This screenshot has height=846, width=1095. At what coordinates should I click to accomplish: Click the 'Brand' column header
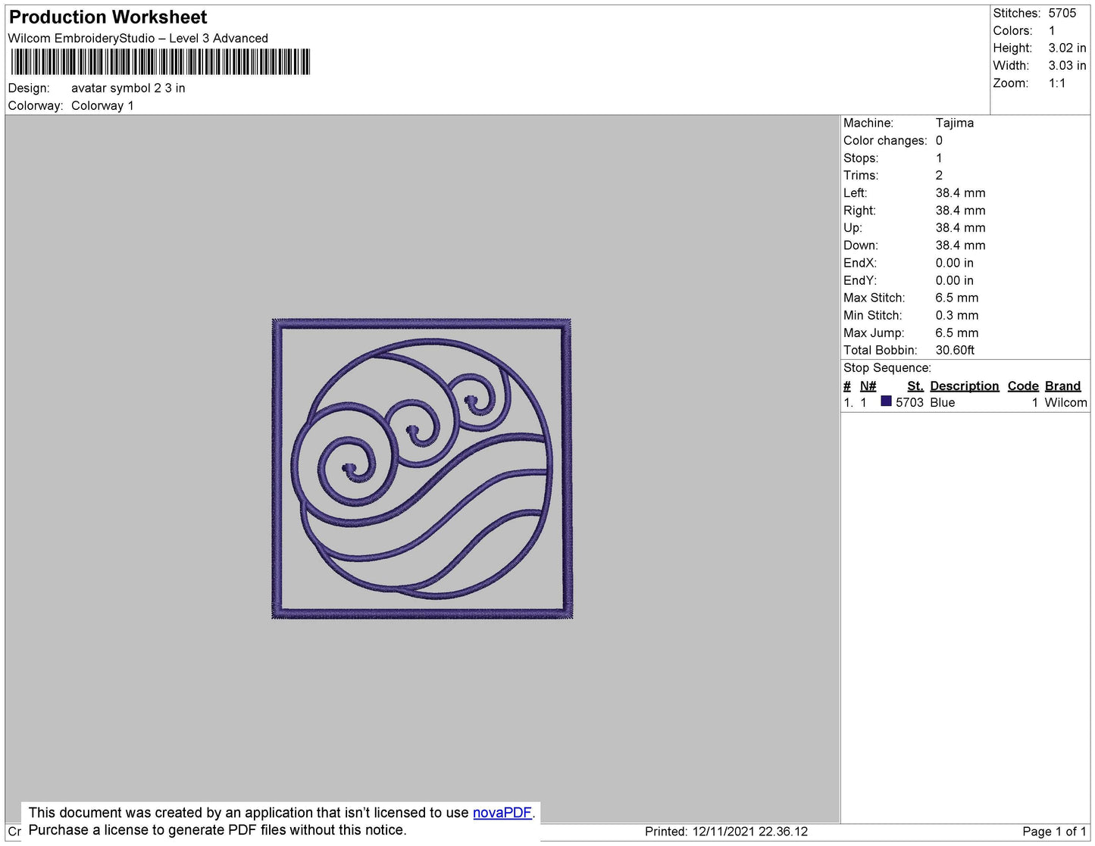click(x=1062, y=386)
